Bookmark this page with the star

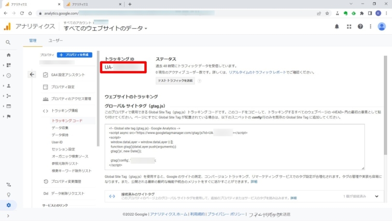coord(327,13)
